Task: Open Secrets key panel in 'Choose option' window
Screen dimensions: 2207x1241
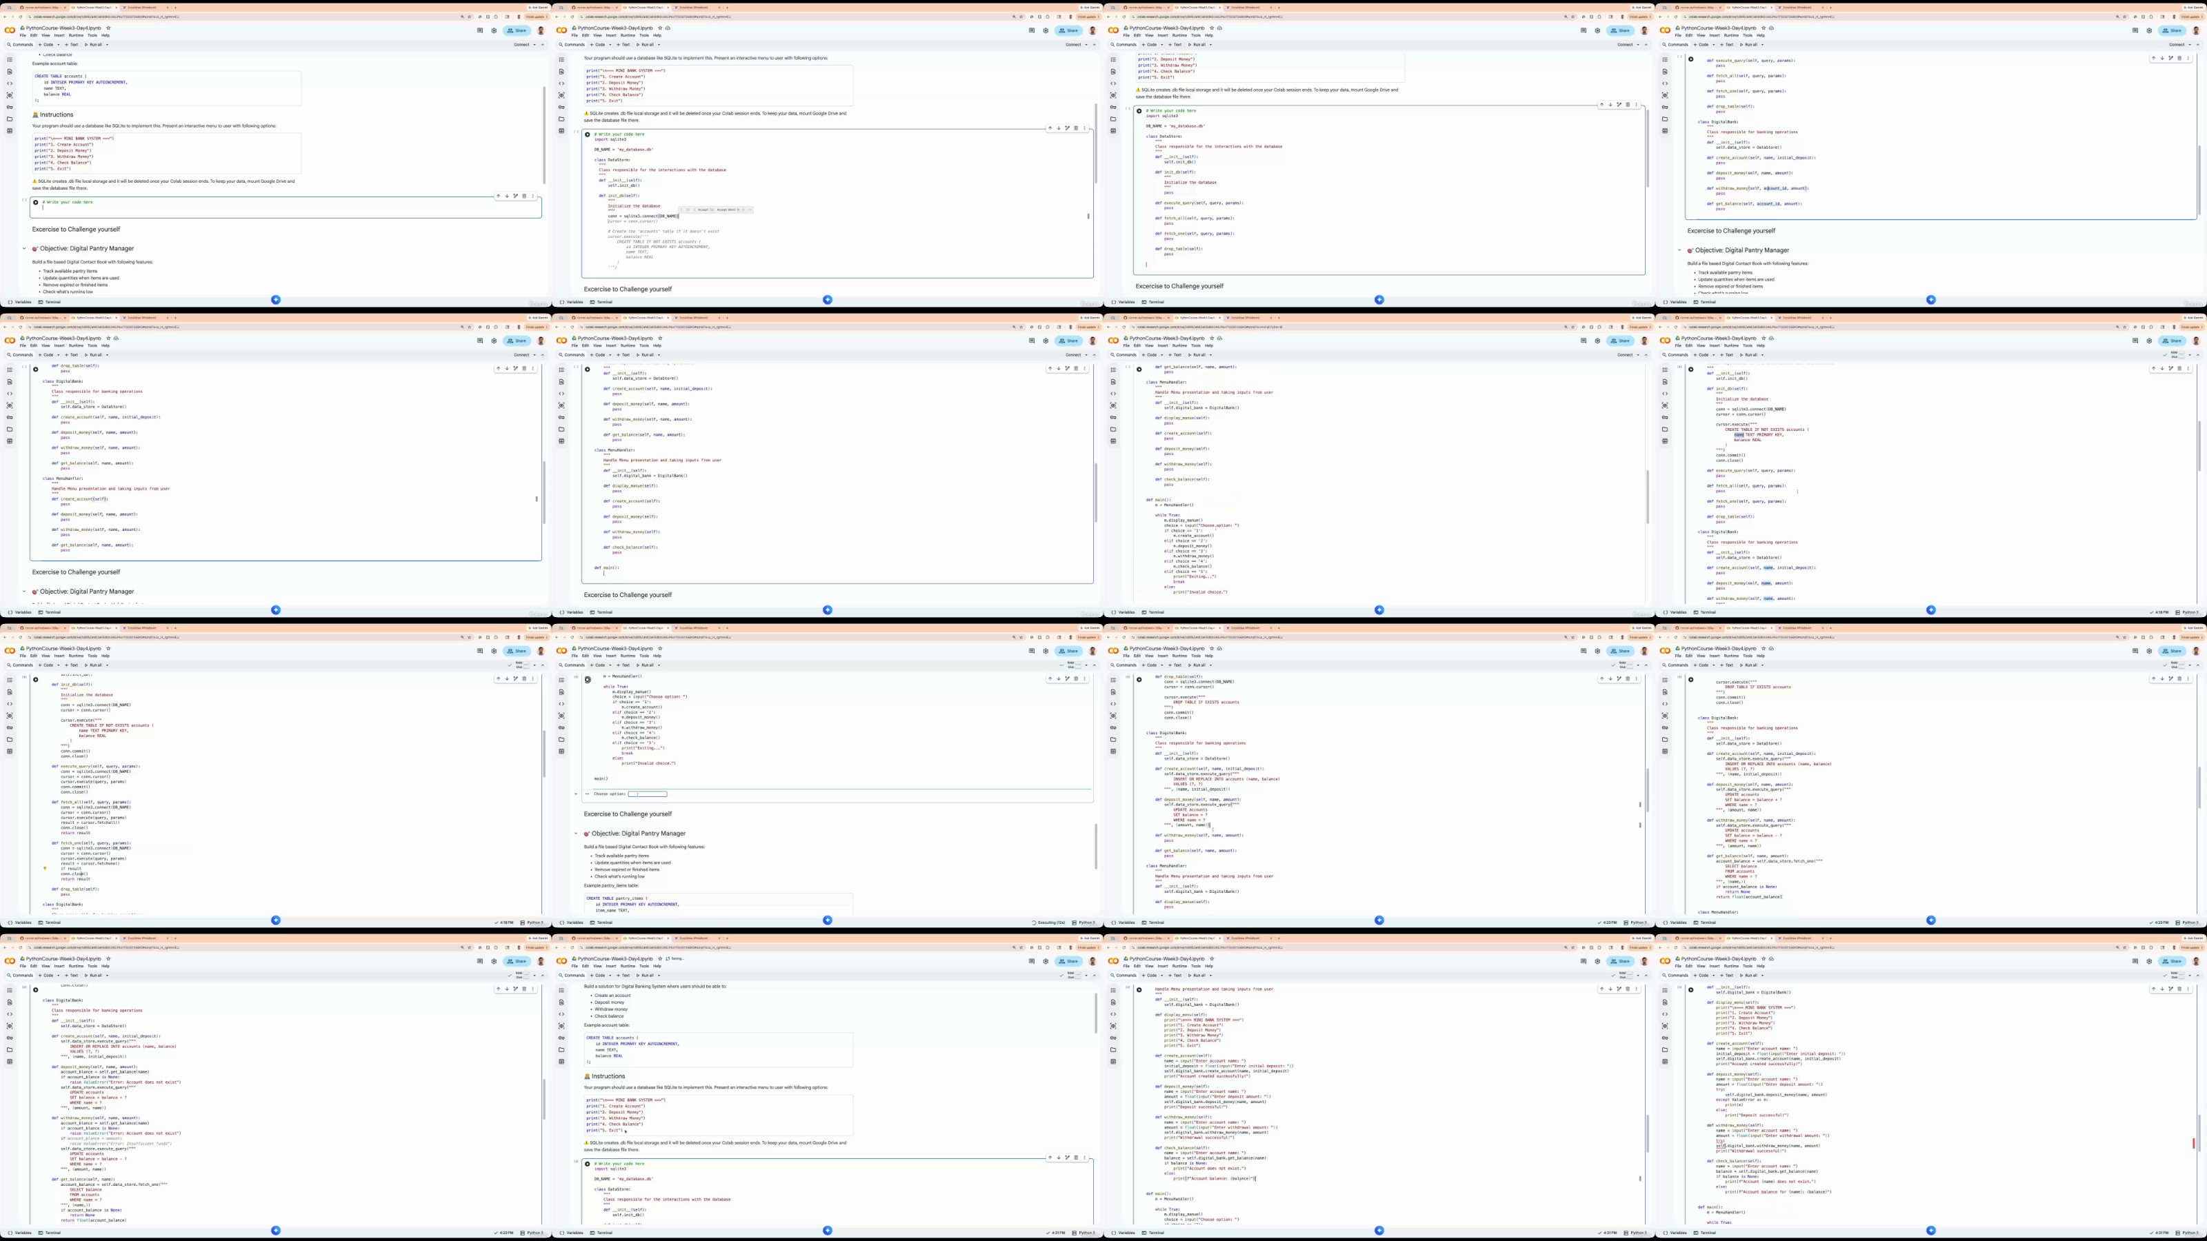Action: pos(561,727)
